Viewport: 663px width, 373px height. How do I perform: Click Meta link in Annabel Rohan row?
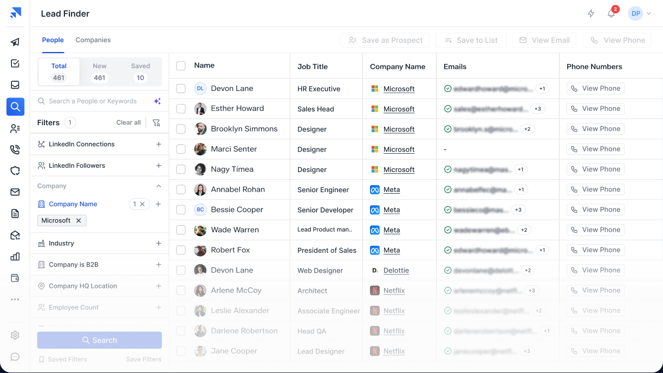point(392,189)
